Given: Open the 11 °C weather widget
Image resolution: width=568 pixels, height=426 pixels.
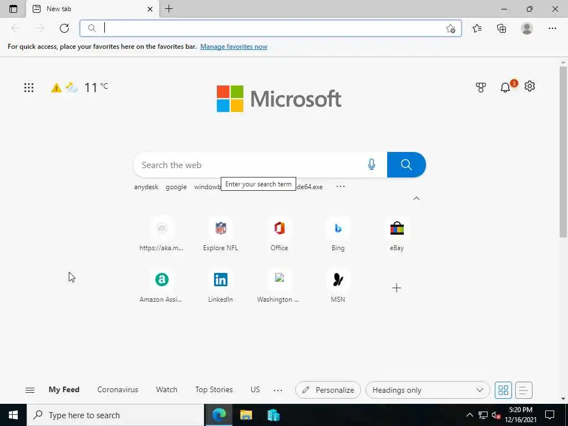Looking at the screenshot, I should click(79, 87).
